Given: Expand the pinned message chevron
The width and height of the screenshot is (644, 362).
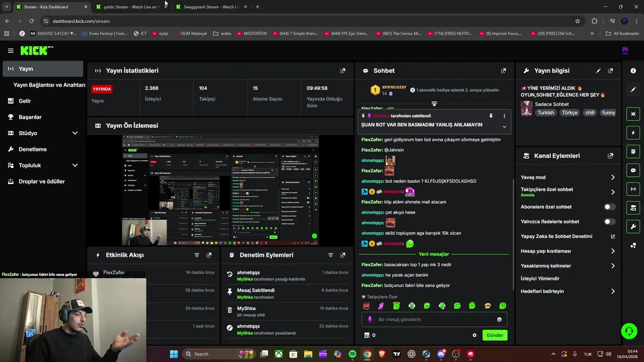Looking at the screenshot, I should click(504, 127).
